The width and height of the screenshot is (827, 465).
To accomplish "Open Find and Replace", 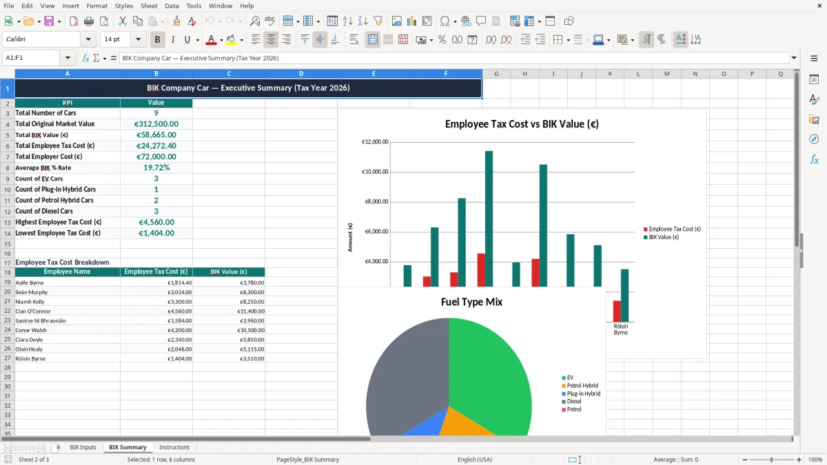I will [255, 21].
